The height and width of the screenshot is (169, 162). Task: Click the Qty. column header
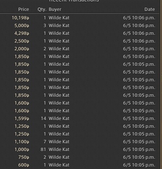[x=42, y=10]
